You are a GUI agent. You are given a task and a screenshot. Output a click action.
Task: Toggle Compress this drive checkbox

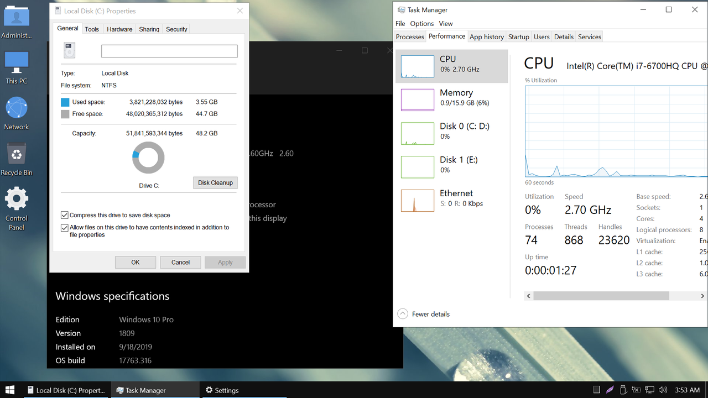coord(65,215)
